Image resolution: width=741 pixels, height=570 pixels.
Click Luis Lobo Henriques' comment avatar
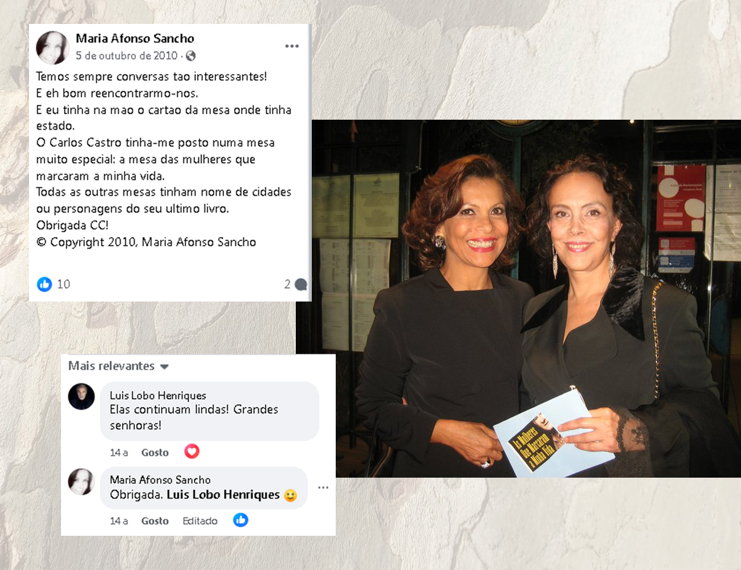82,396
